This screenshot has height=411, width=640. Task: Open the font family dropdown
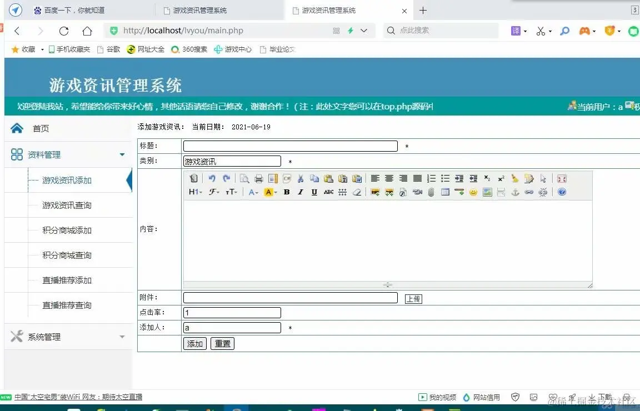(214, 192)
